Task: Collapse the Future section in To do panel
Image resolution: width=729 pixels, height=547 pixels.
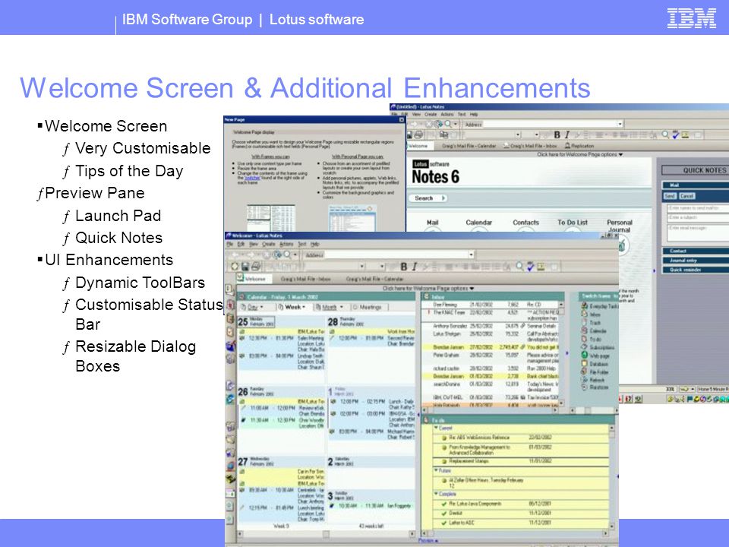Action: [436, 470]
